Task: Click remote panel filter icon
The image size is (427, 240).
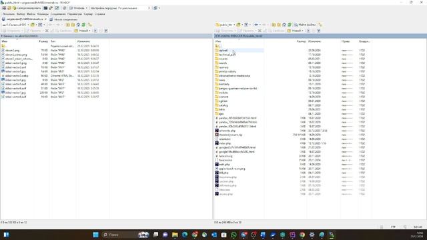Action: (x=246, y=25)
